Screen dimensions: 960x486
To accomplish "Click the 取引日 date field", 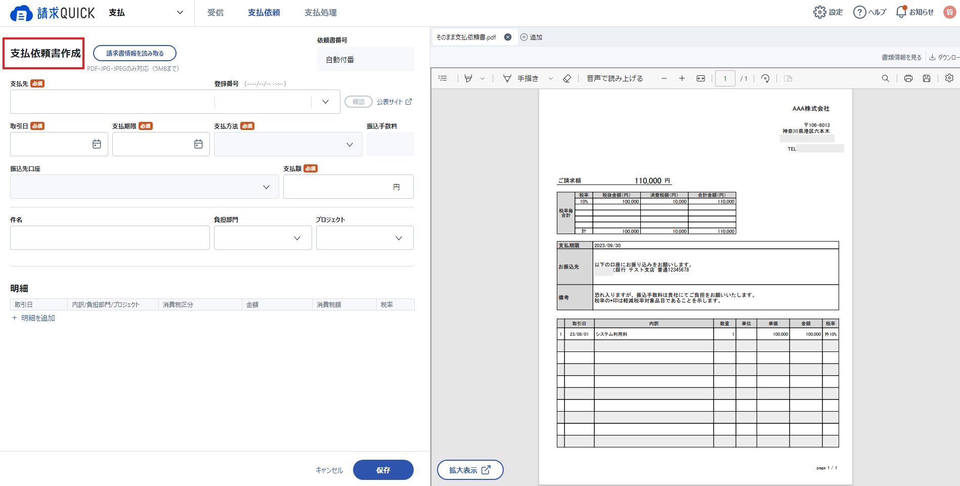I will (59, 144).
